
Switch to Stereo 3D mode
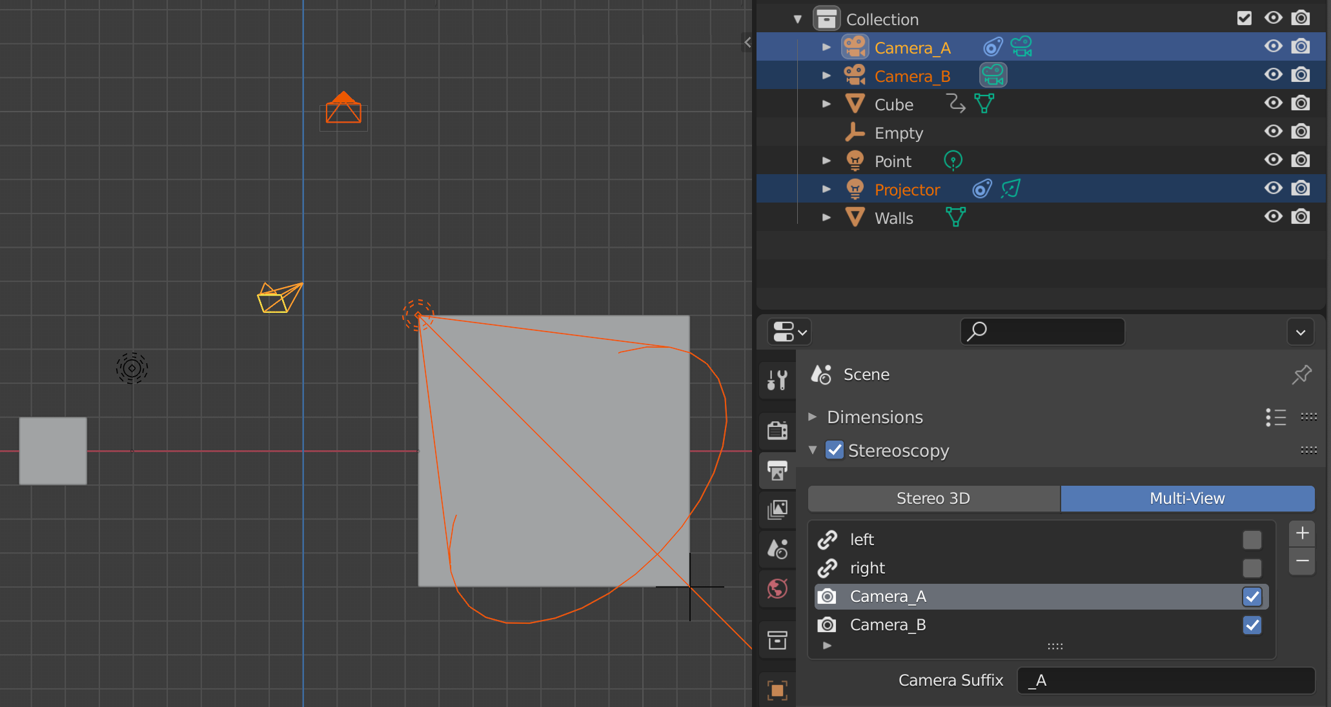pos(933,498)
